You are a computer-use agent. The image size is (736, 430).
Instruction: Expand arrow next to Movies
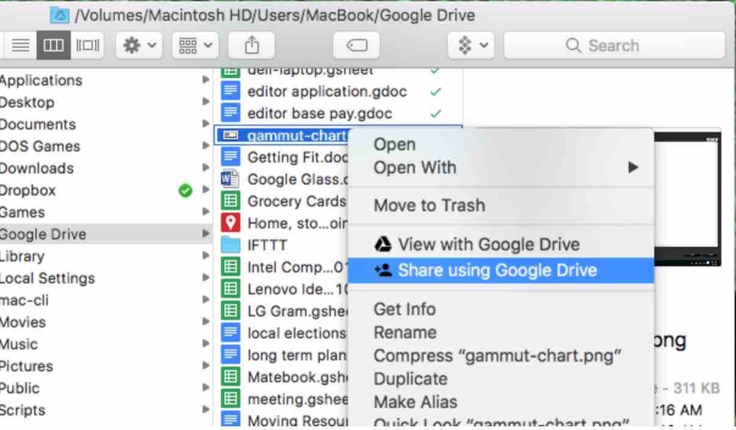(206, 321)
